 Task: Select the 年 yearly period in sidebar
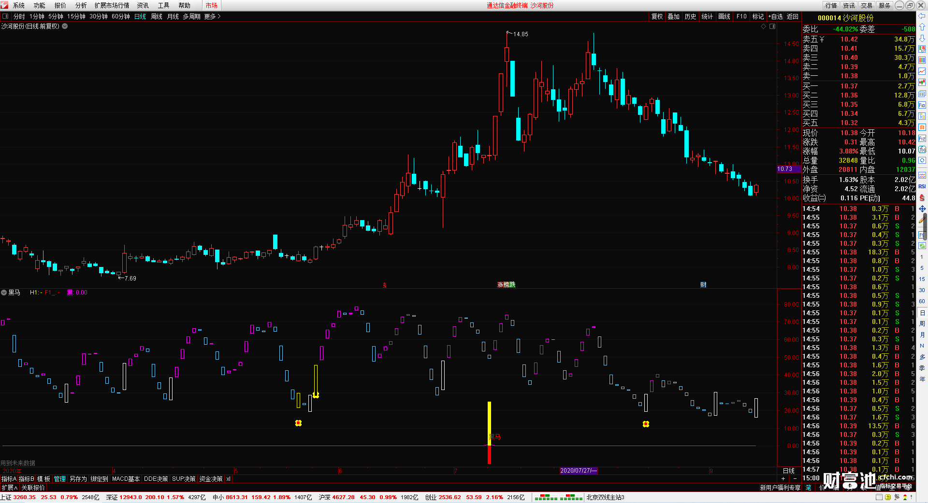[x=922, y=379]
